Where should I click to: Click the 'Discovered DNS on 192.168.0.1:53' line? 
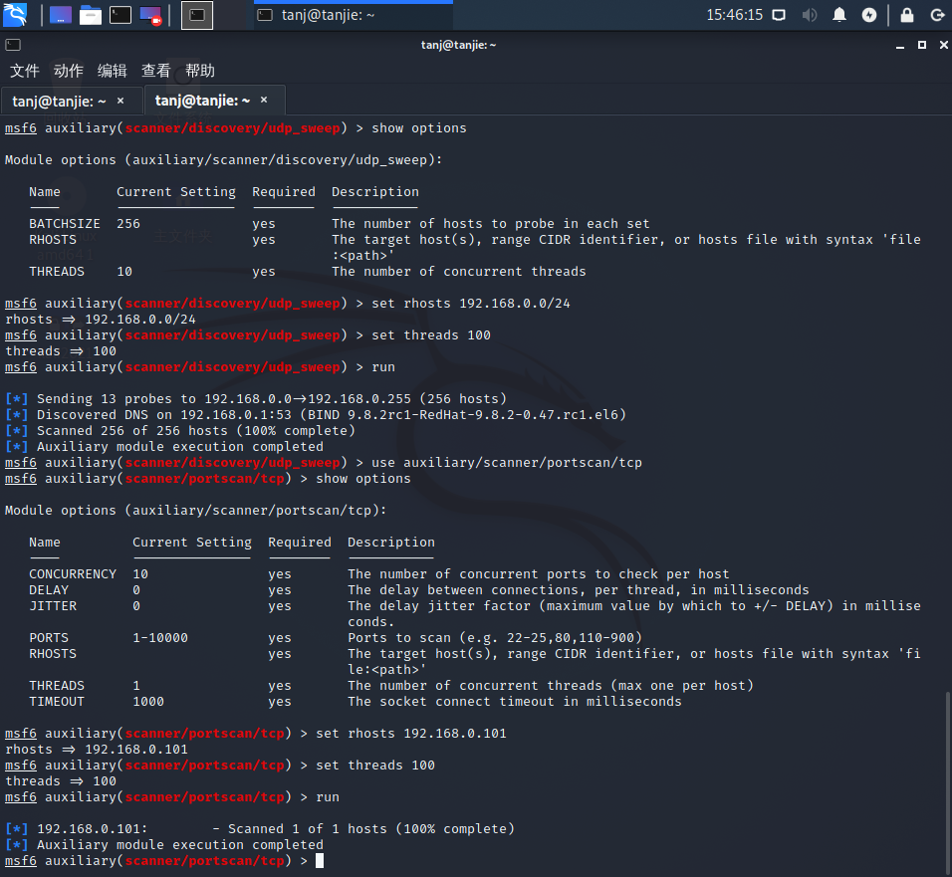(331, 415)
